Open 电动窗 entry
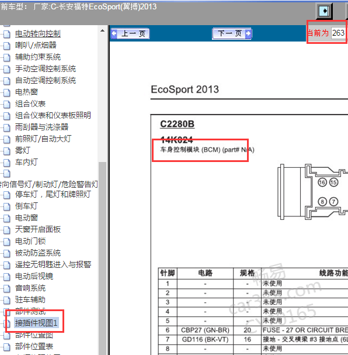This screenshot has height=355, width=348. [x=26, y=218]
